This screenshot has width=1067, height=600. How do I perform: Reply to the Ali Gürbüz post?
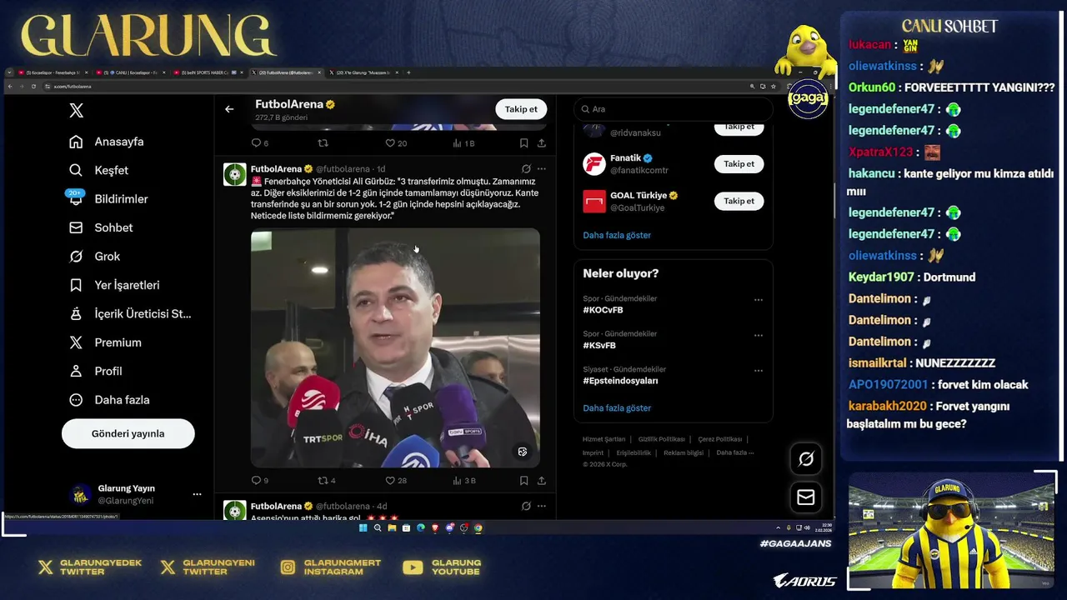click(259, 480)
